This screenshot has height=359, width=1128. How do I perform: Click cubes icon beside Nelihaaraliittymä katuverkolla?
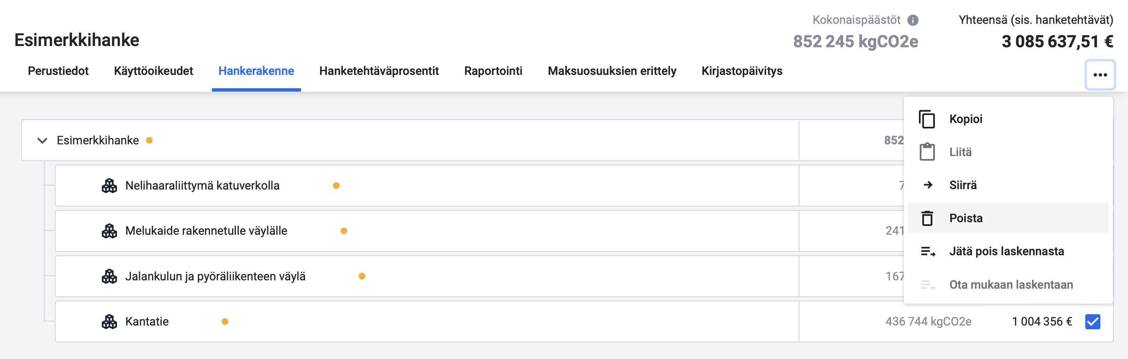point(109,185)
